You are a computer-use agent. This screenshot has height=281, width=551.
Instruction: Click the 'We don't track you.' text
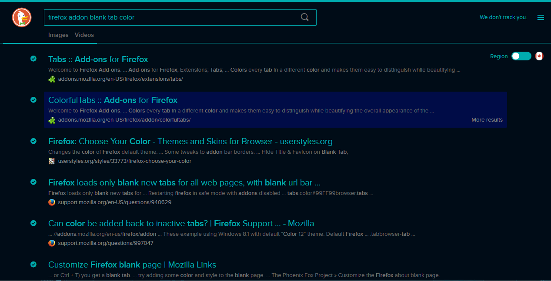click(x=503, y=17)
